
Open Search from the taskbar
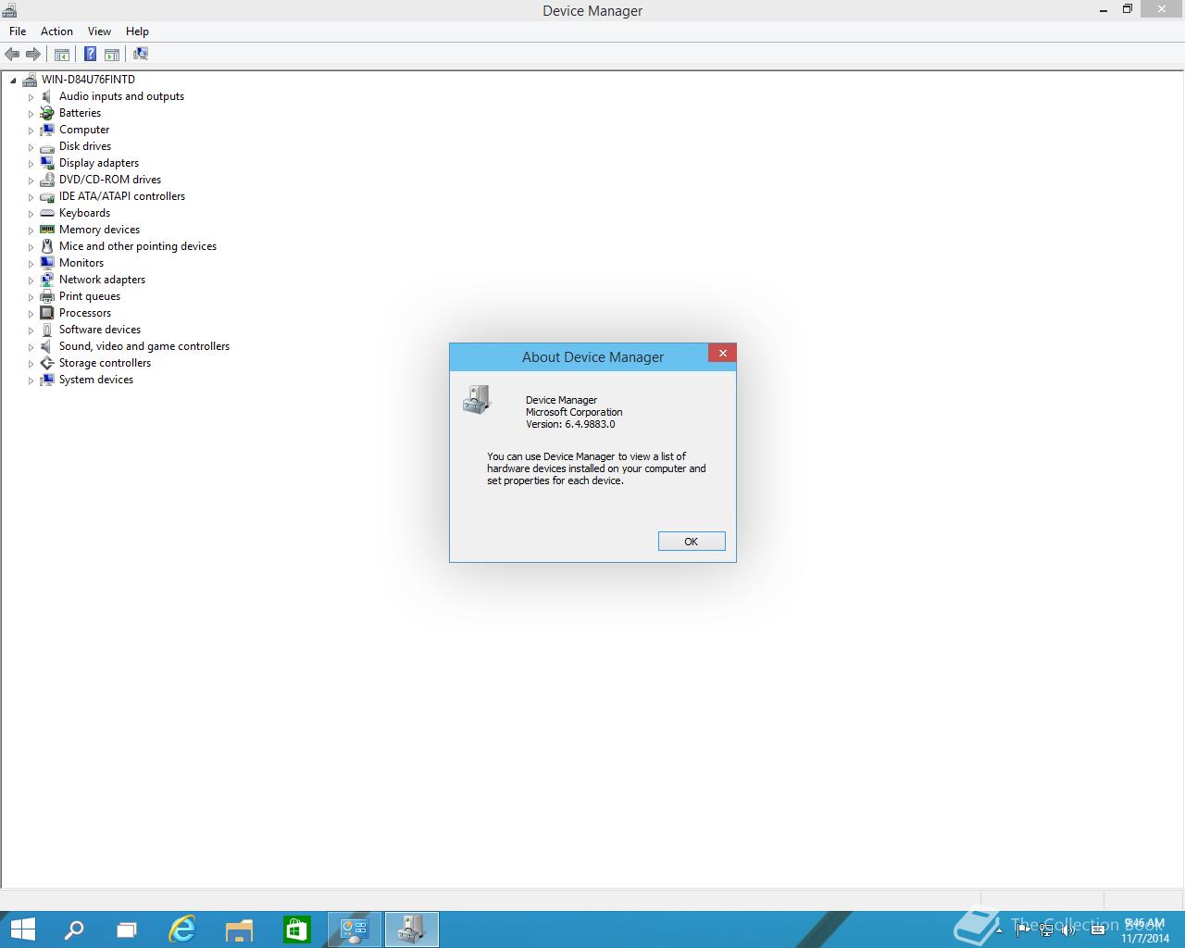point(73,929)
